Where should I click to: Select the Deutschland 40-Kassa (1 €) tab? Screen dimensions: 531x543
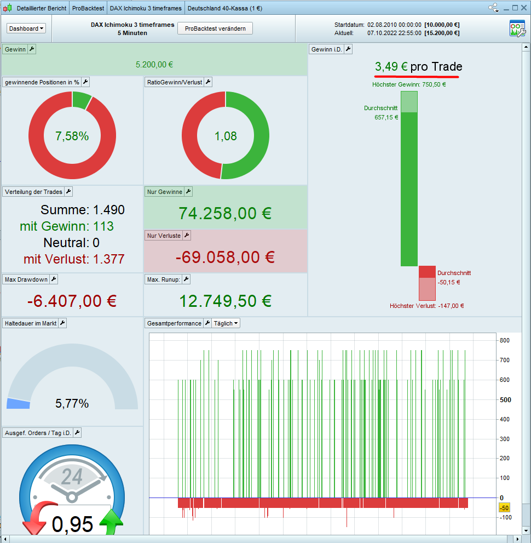(225, 8)
